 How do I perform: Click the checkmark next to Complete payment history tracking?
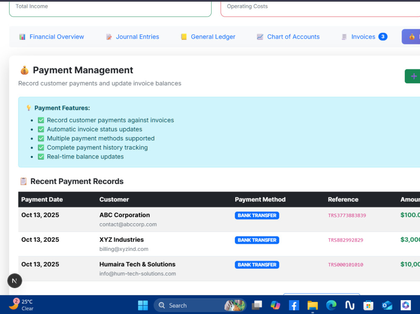[41, 148]
